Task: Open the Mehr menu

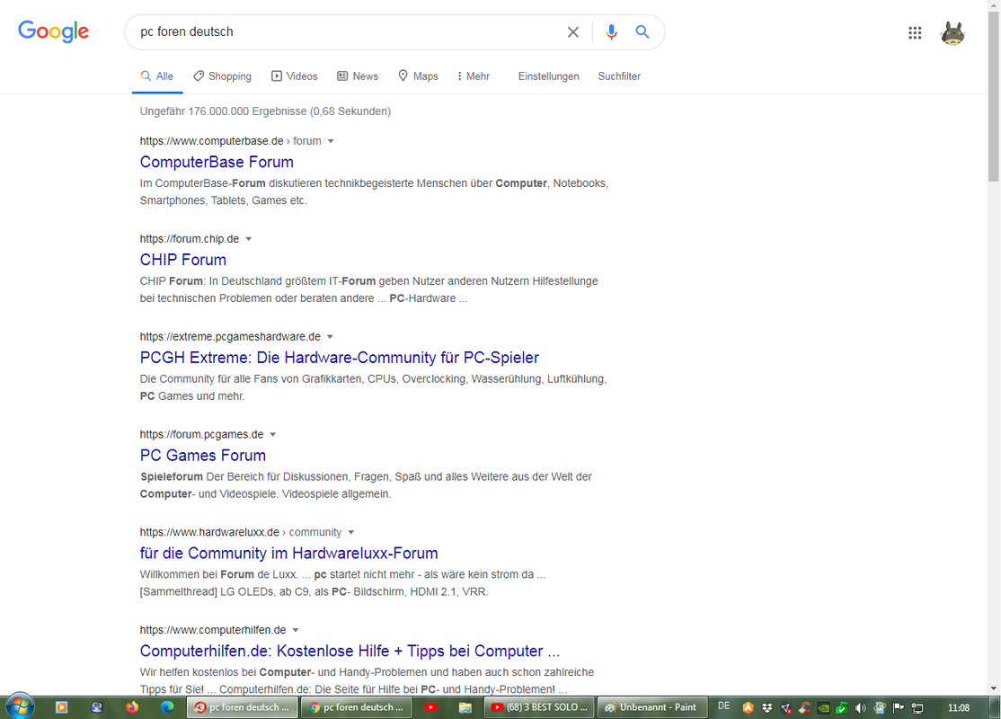Action: pos(473,76)
